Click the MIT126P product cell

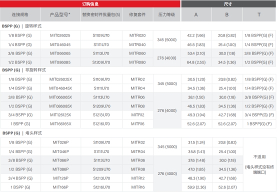point(61,178)
